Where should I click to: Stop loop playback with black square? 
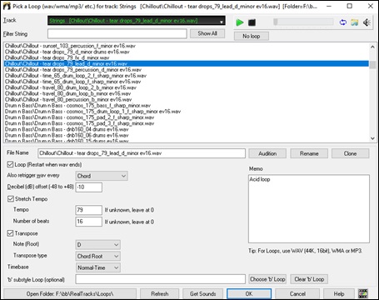[x=252, y=22]
